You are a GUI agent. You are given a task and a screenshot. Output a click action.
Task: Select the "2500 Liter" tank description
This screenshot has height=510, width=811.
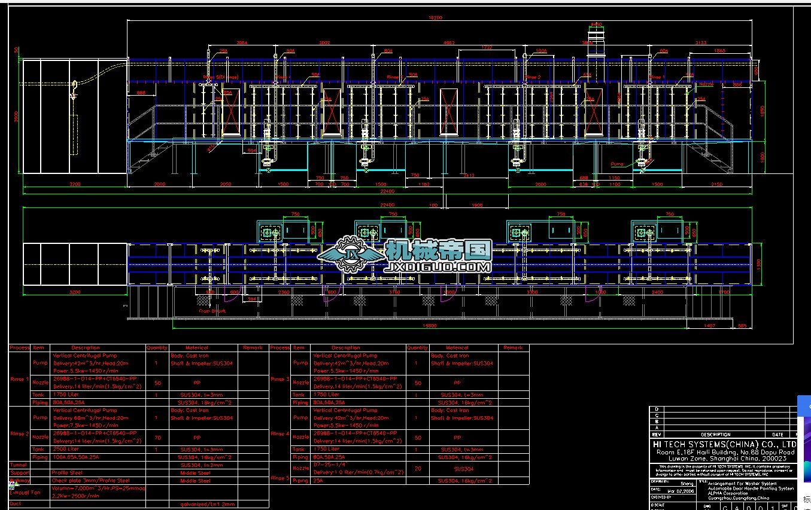click(x=66, y=449)
